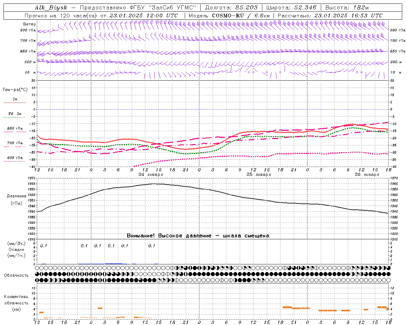Select the 'Долгота: 85.203' header value
The image size is (407, 325).
click(x=231, y=8)
